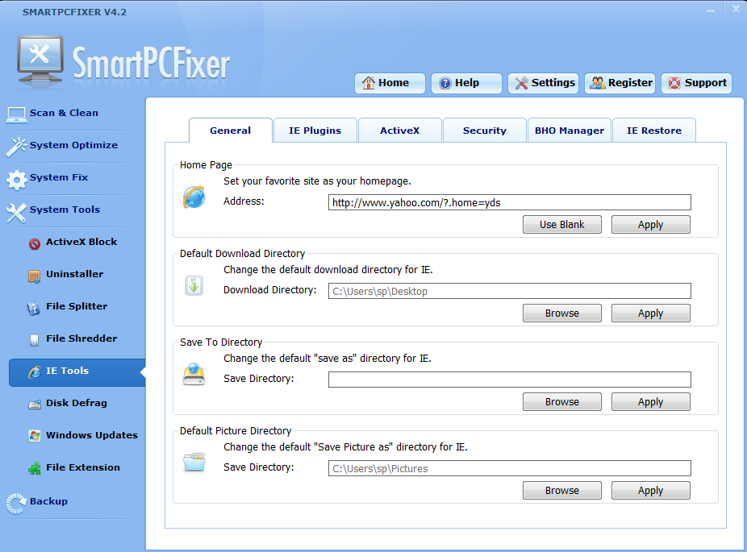Browse for the Save To Directory
The image size is (747, 552).
pos(562,401)
